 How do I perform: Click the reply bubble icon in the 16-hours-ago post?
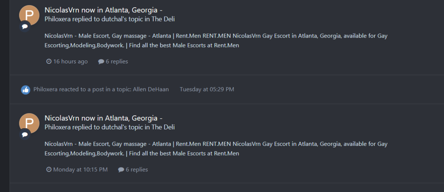pos(101,62)
